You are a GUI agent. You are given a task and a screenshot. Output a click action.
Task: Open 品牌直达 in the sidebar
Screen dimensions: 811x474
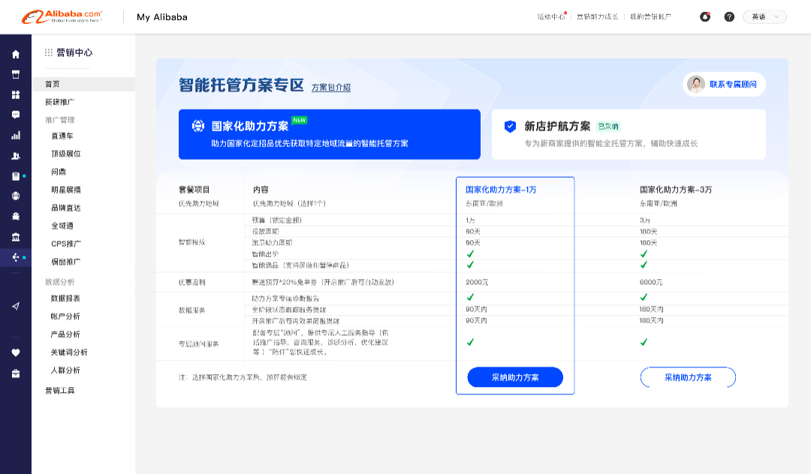coord(65,208)
